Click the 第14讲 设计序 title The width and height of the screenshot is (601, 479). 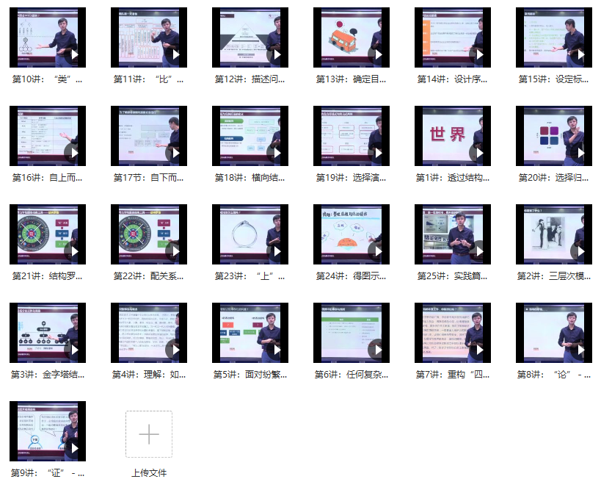[x=453, y=79]
